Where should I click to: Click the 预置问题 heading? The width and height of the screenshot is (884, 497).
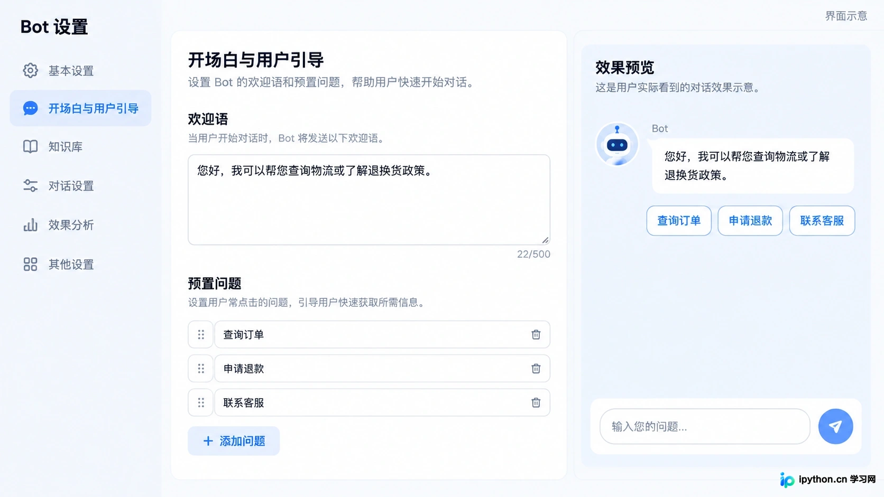coord(215,284)
